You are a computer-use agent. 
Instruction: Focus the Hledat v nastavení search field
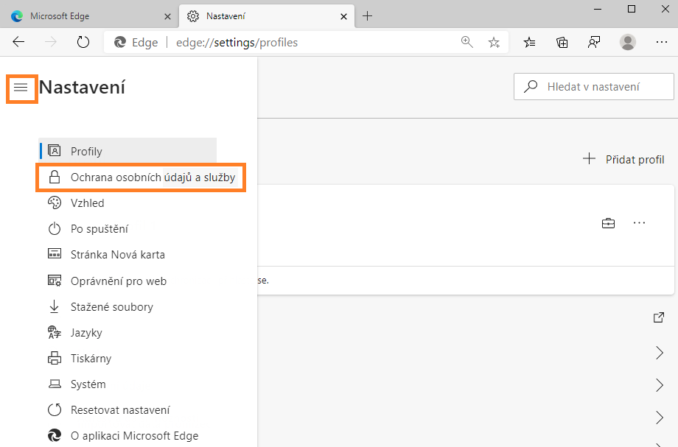coord(594,86)
